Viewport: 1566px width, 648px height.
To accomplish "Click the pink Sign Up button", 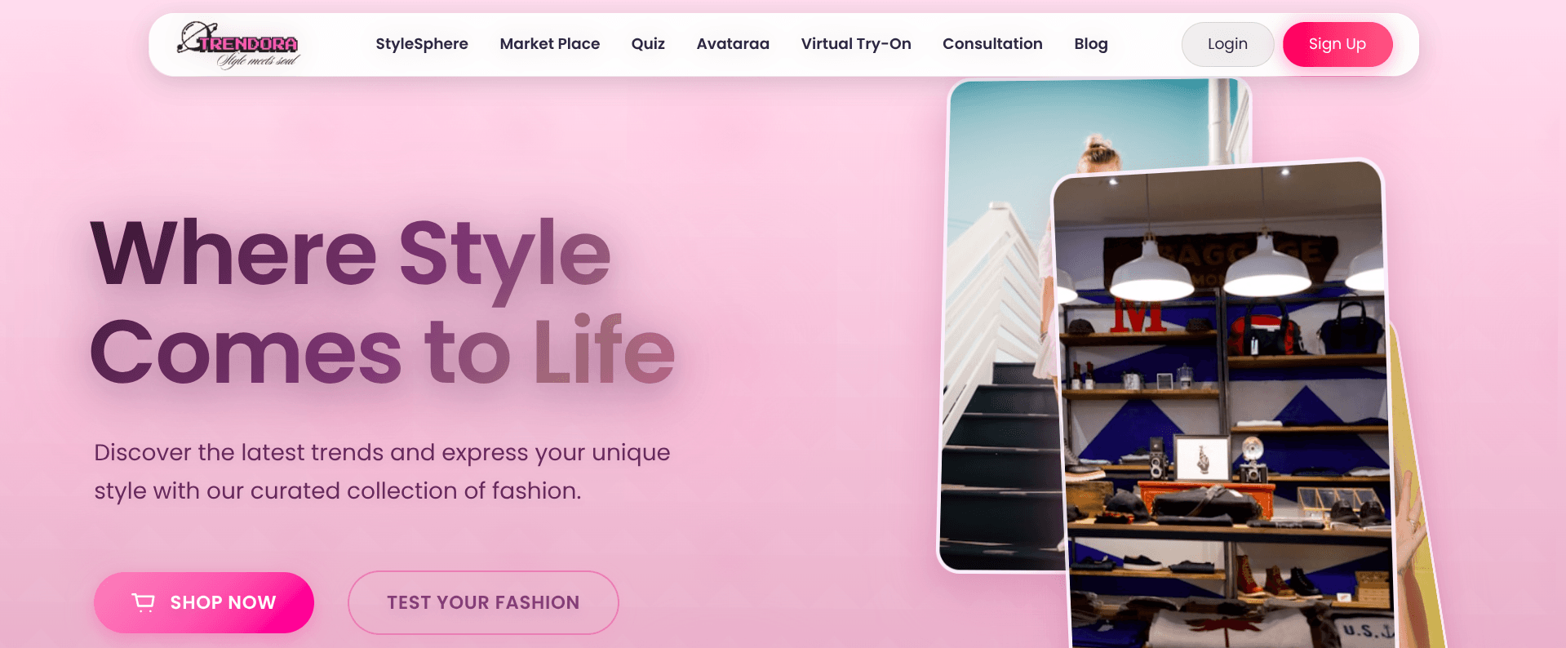I will click(1337, 44).
